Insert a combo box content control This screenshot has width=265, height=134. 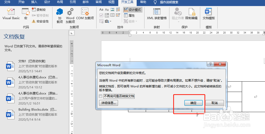[x=107, y=15]
